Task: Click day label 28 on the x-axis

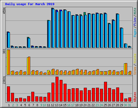Action: tap(117, 105)
